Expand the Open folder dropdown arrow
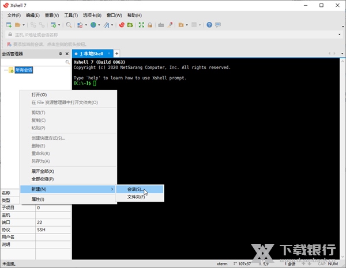 coord(24,25)
